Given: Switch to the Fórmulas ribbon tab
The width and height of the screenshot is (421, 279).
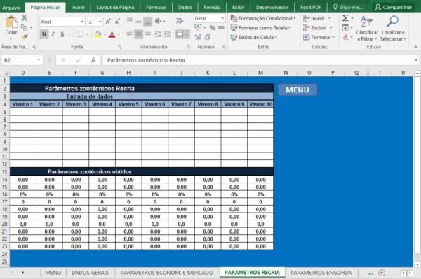Looking at the screenshot, I should 156,7.
